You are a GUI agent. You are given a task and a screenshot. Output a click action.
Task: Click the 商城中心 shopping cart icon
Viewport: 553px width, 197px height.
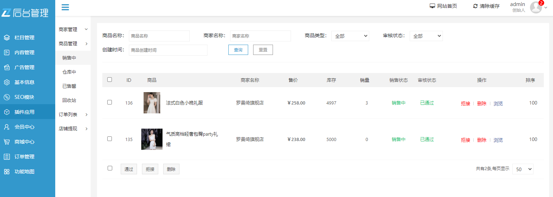[x=7, y=142]
